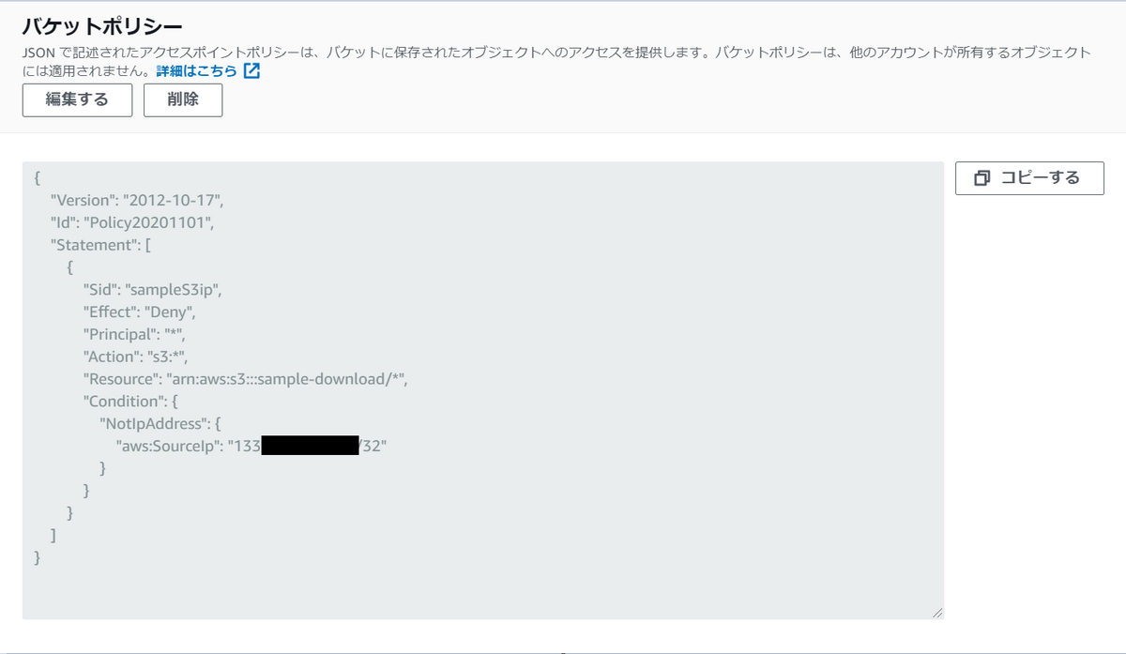Open the 詳細はこちら link

coord(196,70)
